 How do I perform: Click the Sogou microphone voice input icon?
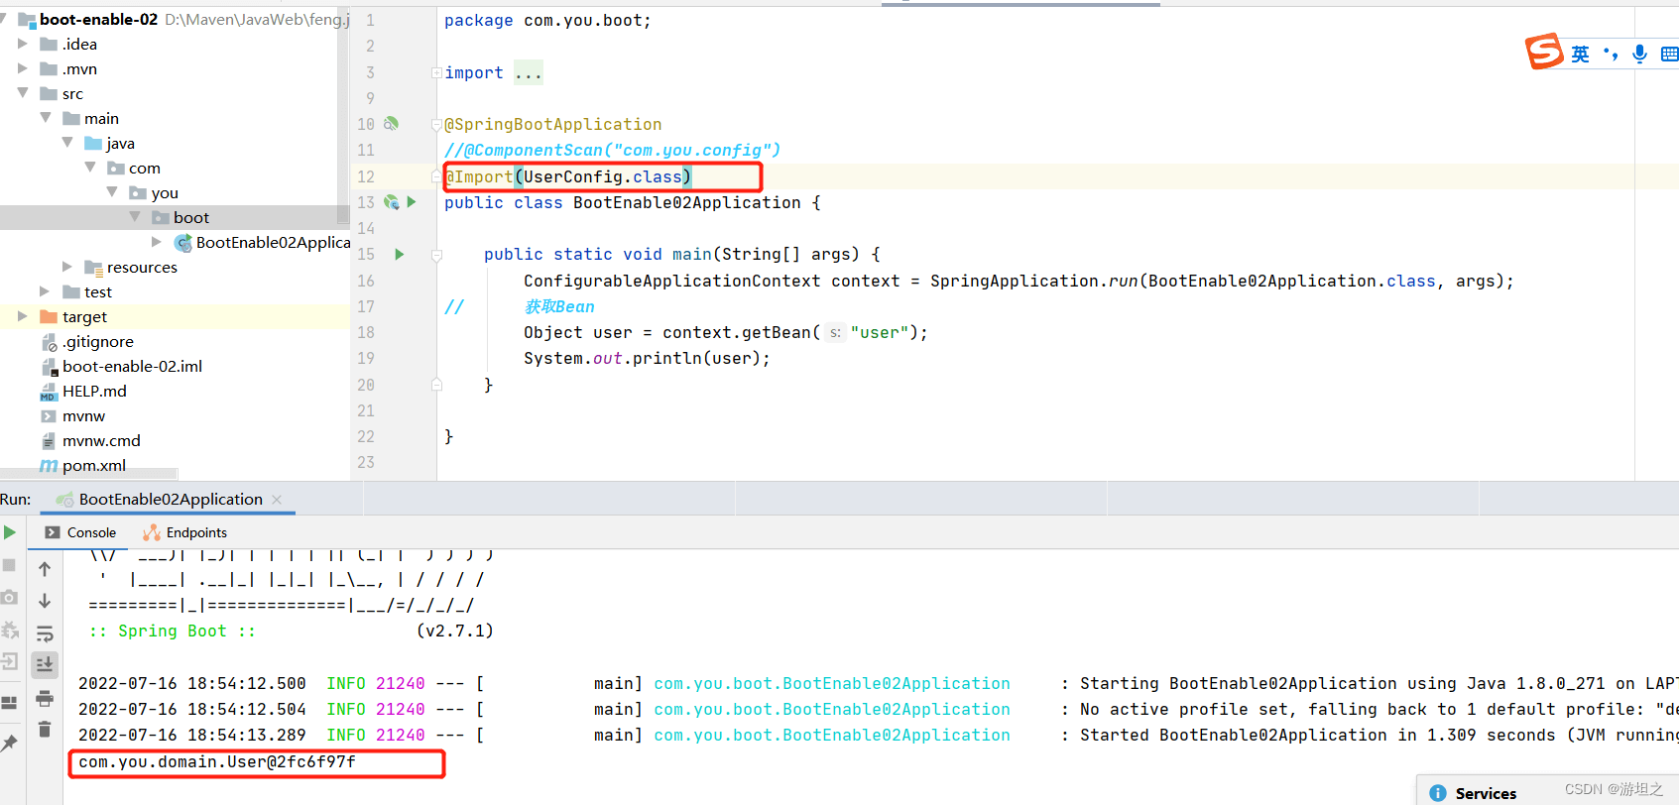pos(1639,54)
